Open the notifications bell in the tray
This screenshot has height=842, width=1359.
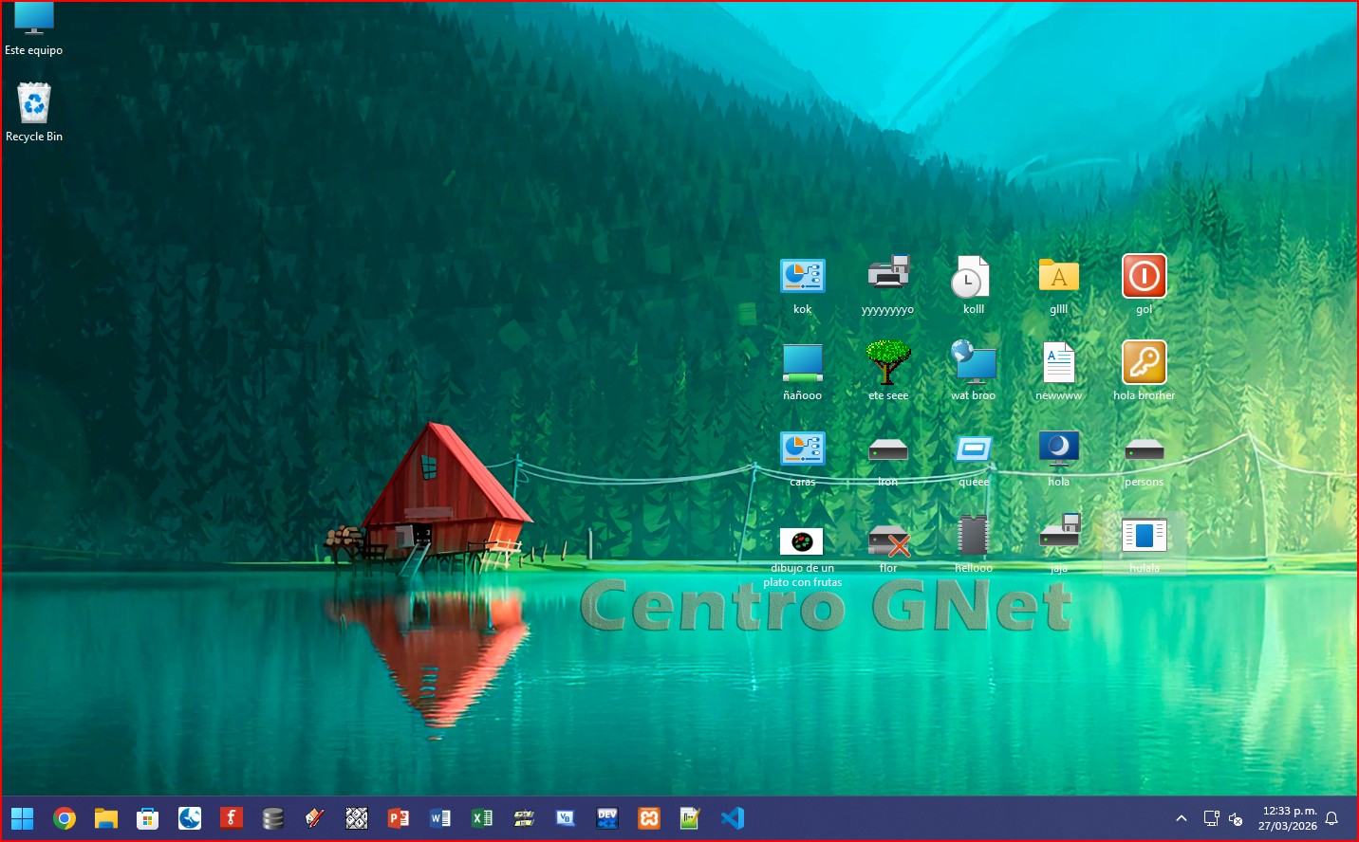[1331, 818]
